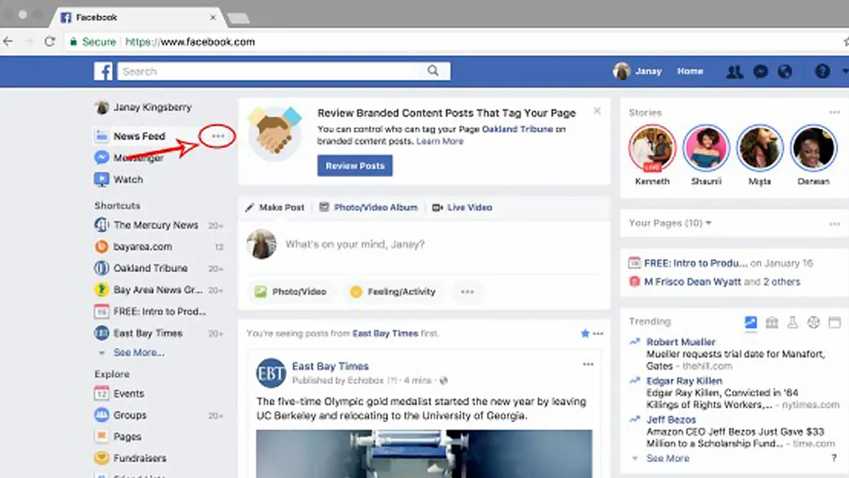This screenshot has height=478, width=849.
Task: Open more composer options ellipsis
Action: tap(467, 292)
